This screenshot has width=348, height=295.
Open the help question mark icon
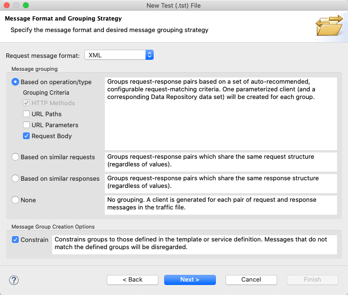(x=14, y=280)
